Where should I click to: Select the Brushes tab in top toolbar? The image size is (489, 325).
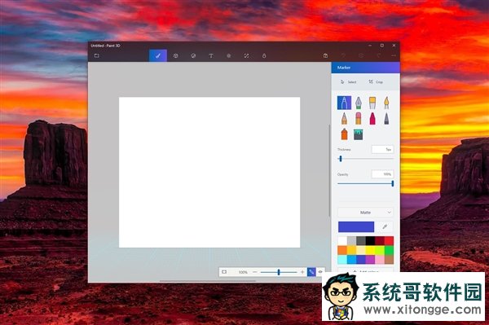pyautogui.click(x=158, y=55)
